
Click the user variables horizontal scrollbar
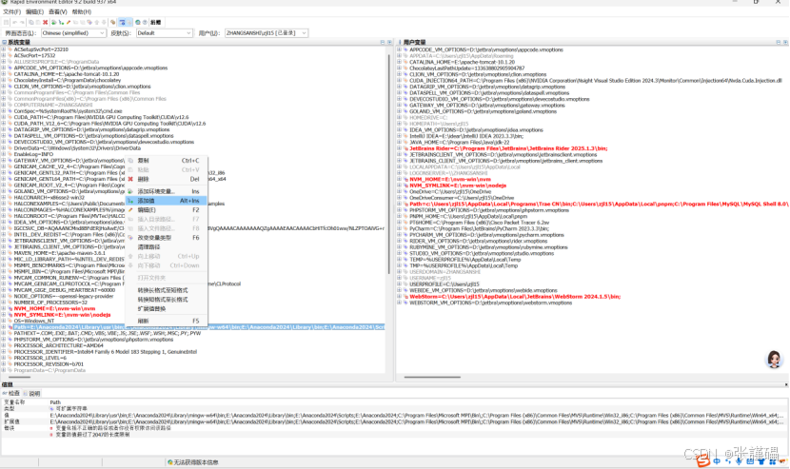[432, 377]
